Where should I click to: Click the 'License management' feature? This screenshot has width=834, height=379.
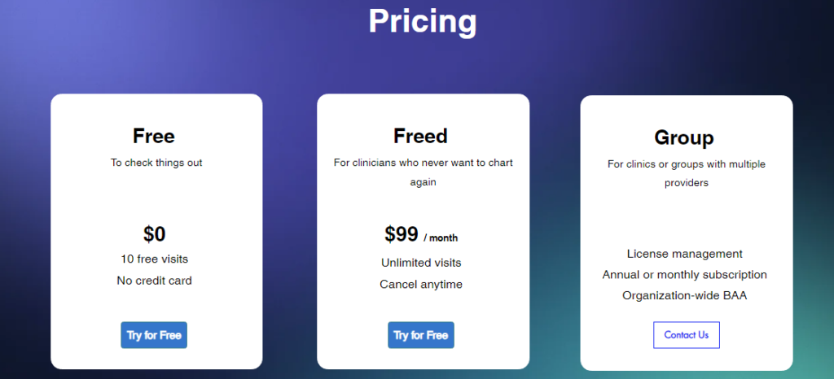(685, 254)
